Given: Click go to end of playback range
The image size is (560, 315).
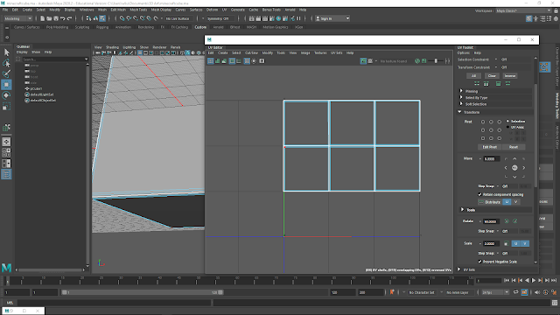Looking at the screenshot, I should tap(554, 281).
